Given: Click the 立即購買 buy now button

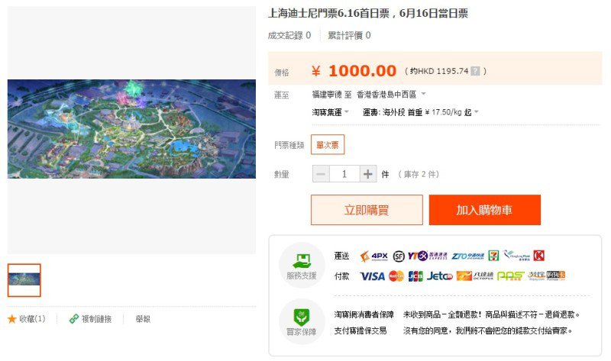Looking at the screenshot, I should point(367,210).
